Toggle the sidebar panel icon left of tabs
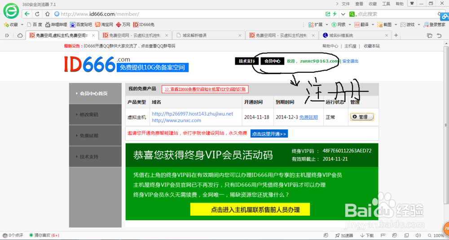The height and width of the screenshot is (240, 449). pyautogui.click(x=7, y=36)
